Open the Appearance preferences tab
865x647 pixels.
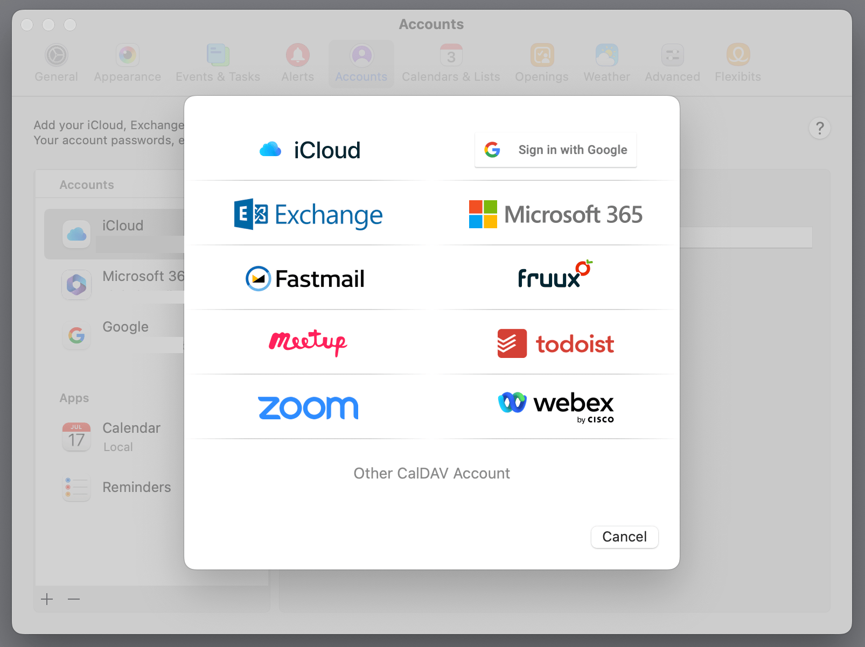[x=128, y=64]
